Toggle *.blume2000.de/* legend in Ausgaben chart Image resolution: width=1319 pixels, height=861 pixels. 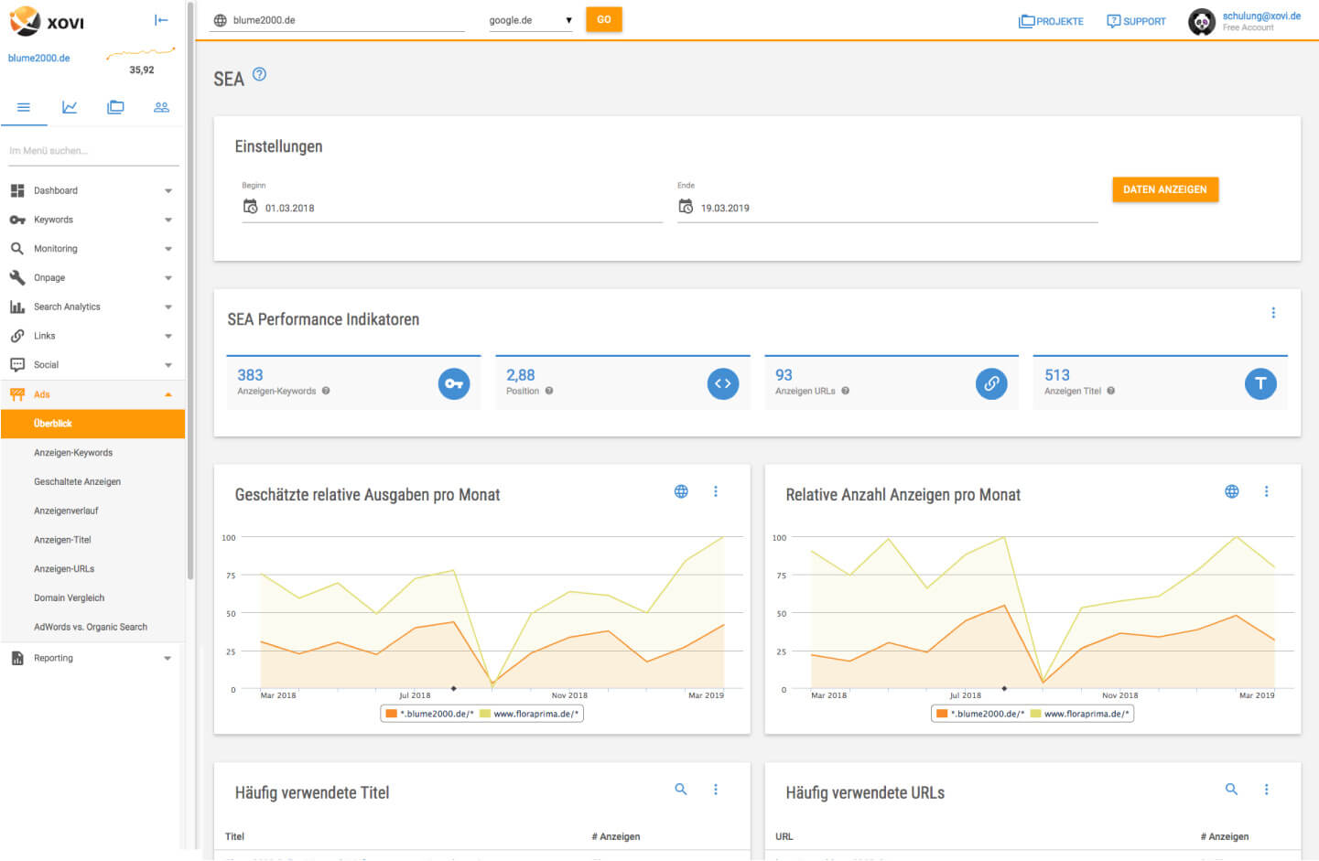click(x=429, y=714)
